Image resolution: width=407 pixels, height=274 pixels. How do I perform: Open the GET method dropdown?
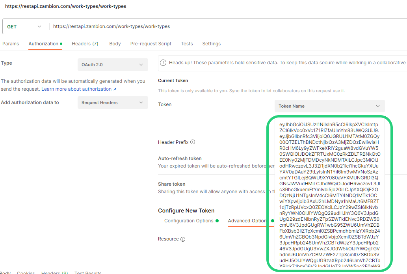tap(24, 26)
